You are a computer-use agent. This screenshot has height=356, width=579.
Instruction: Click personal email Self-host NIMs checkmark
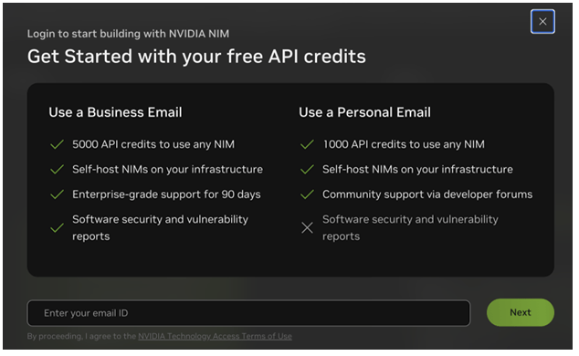coord(307,170)
